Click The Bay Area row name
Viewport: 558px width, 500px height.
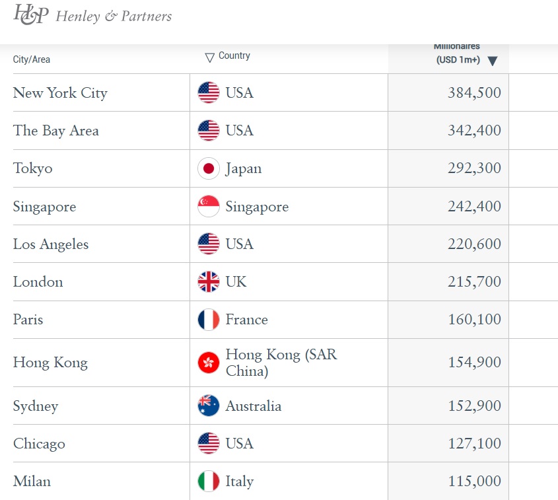56,131
